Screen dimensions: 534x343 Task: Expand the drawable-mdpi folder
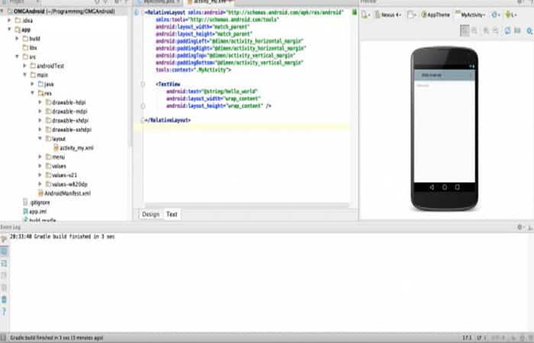point(40,111)
